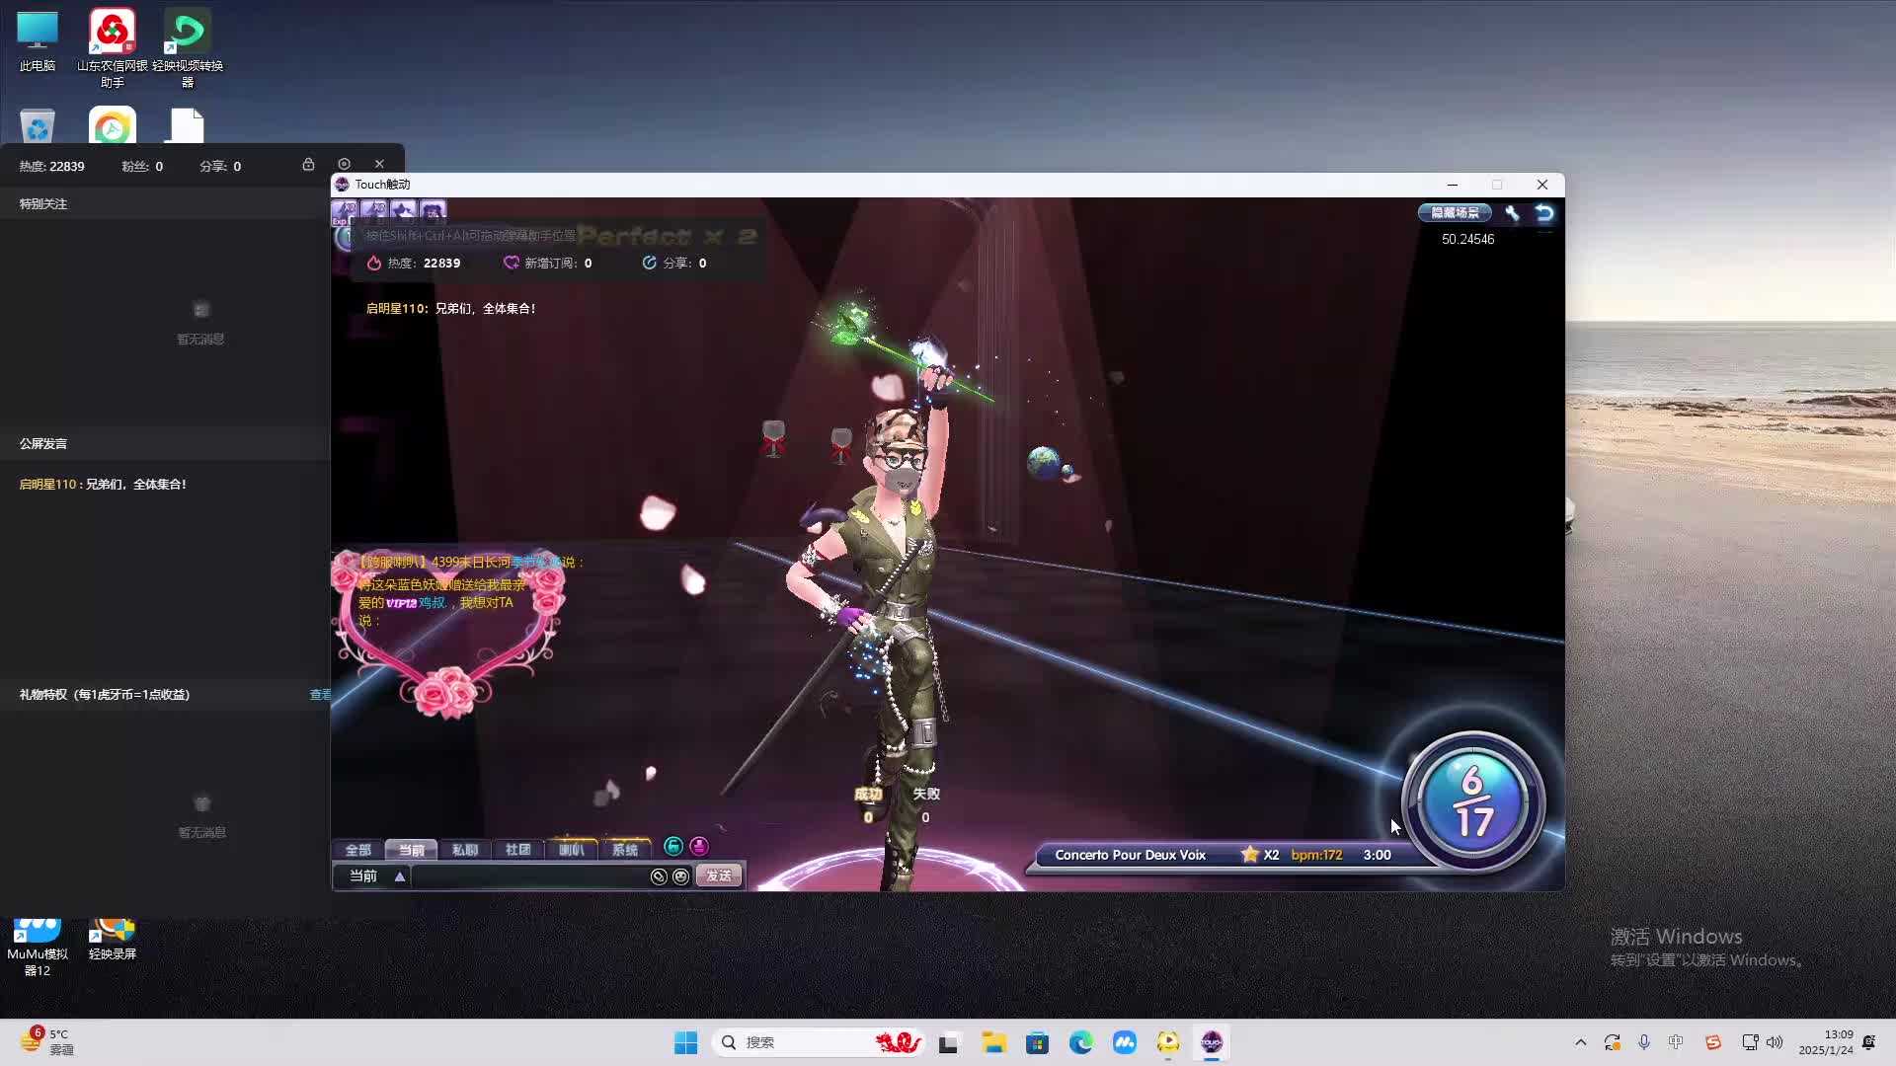Click the circular beat counter dial
The image size is (1896, 1066).
tap(1472, 801)
